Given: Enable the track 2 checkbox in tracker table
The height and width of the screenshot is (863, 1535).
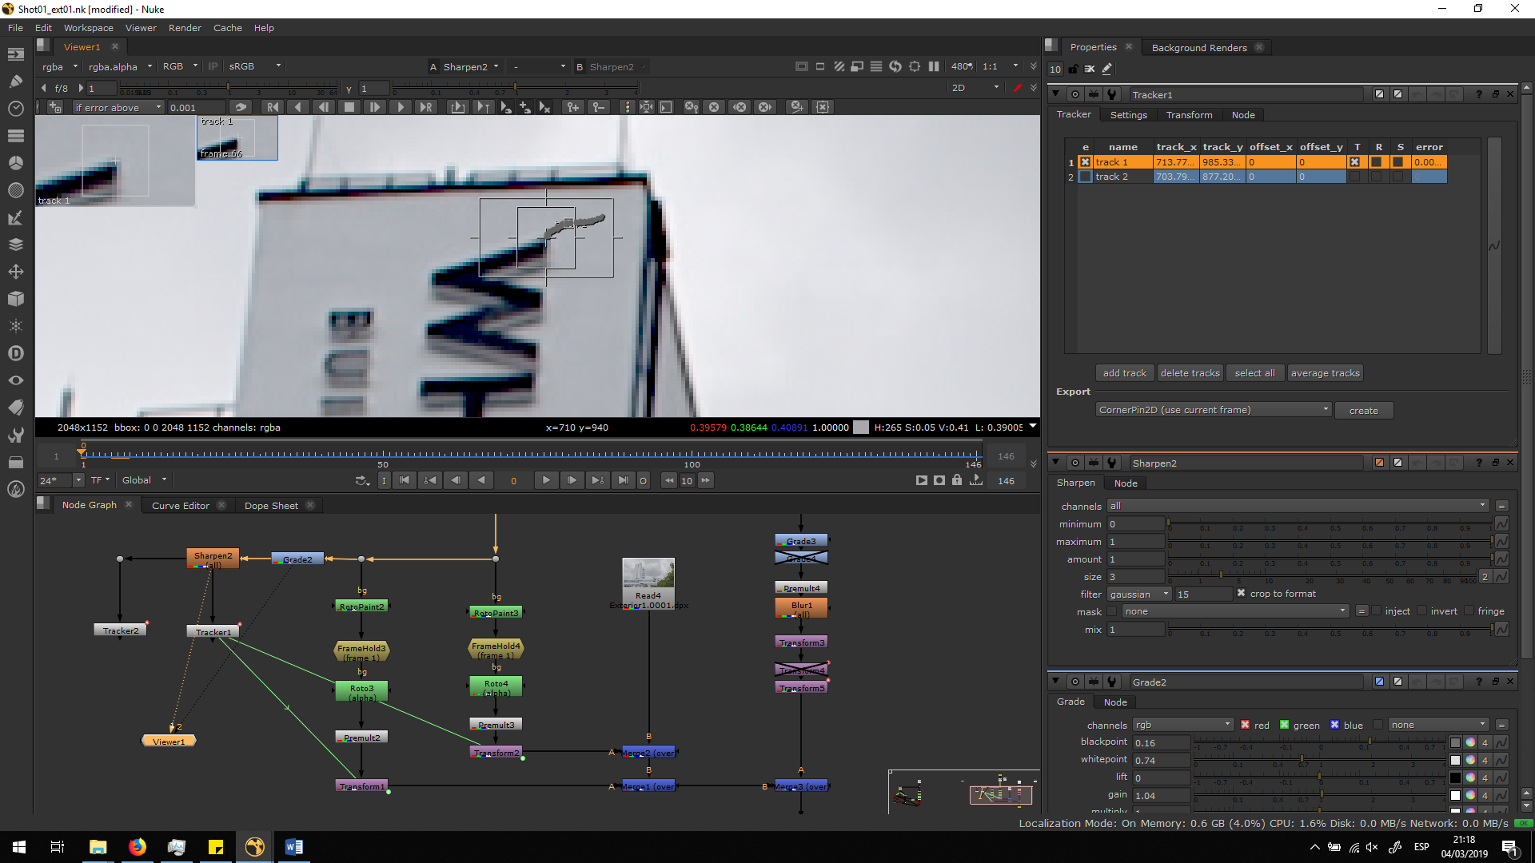Looking at the screenshot, I should coord(1085,177).
